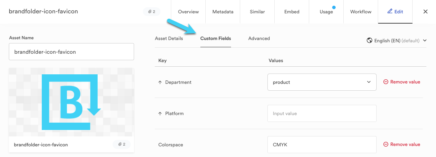
Task: Click the Platform input value field
Action: point(321,114)
